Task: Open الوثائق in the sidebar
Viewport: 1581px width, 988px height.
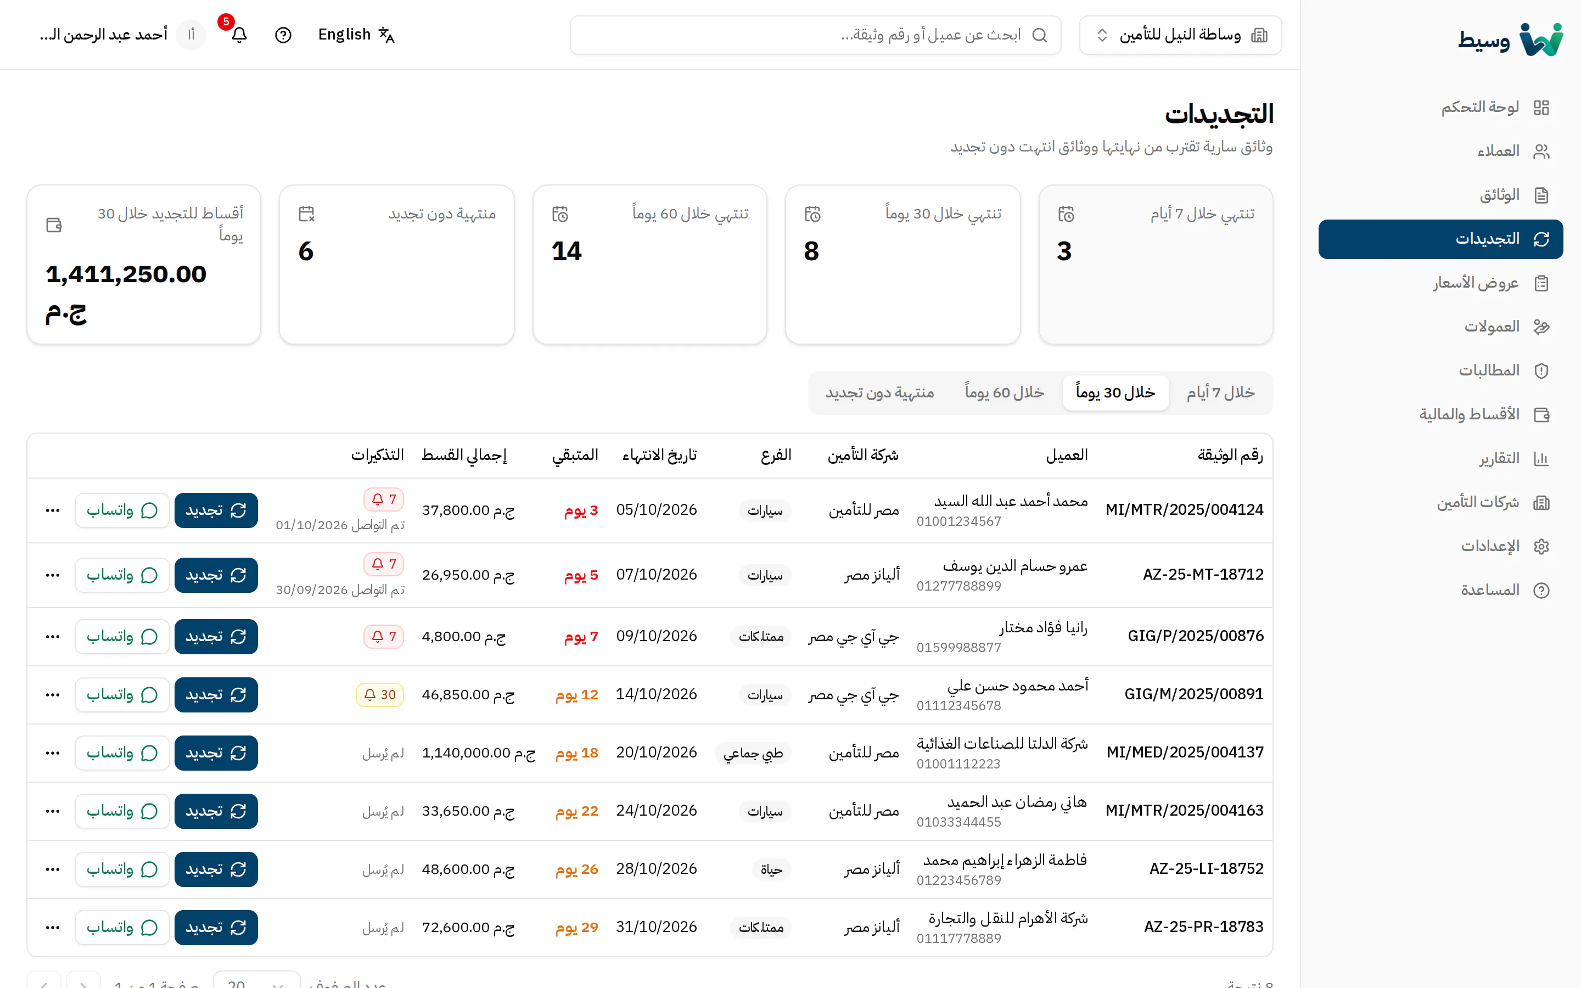Action: [x=1440, y=195]
